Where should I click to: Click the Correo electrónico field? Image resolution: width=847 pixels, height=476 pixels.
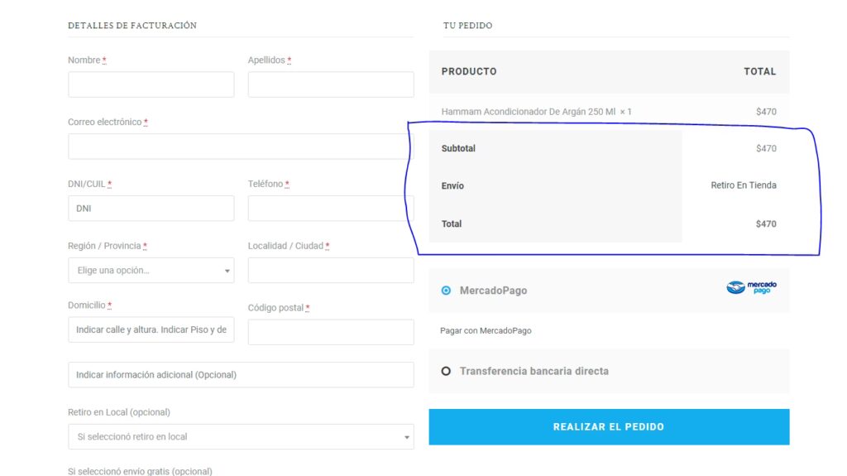coord(240,147)
